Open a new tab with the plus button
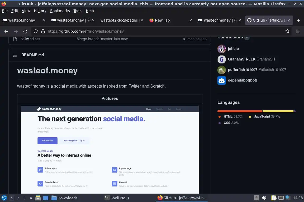 [298, 20]
